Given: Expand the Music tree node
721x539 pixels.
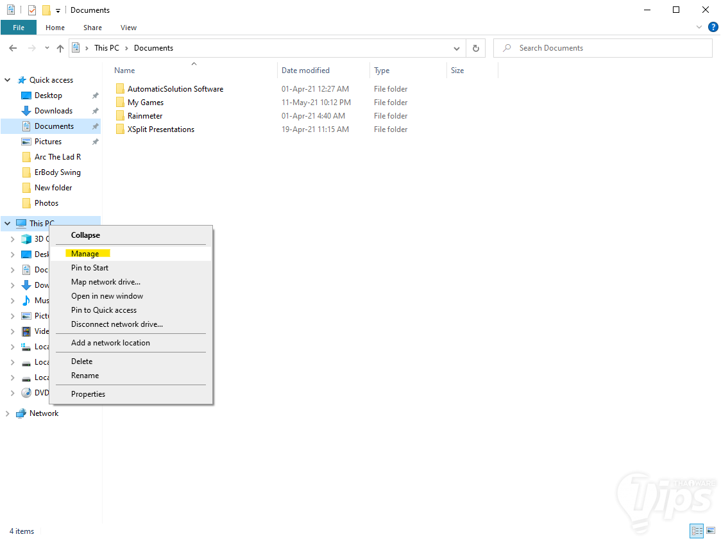Looking at the screenshot, I should pos(12,301).
